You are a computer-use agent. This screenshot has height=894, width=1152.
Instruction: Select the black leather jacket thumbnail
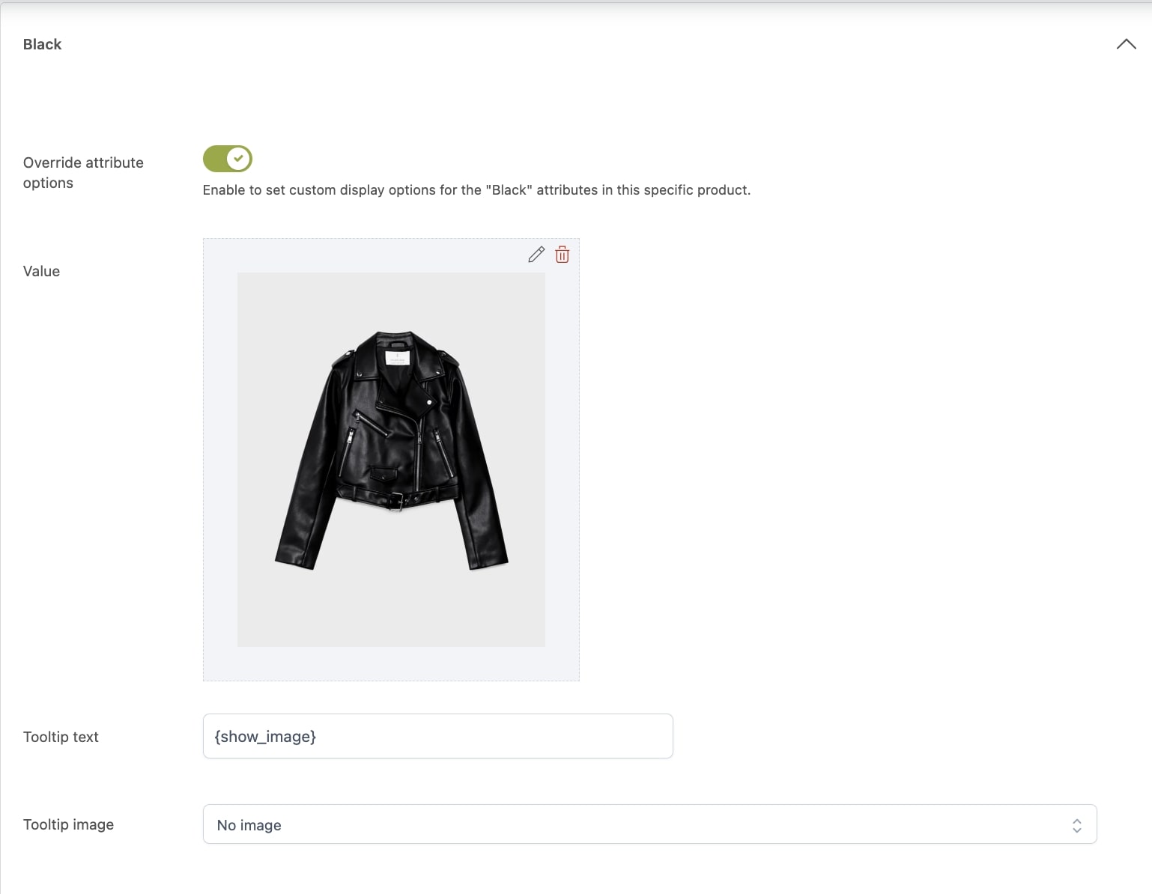click(391, 459)
